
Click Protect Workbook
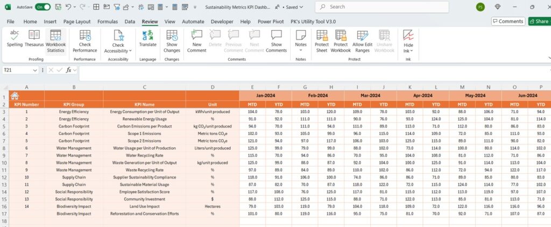(x=341, y=41)
